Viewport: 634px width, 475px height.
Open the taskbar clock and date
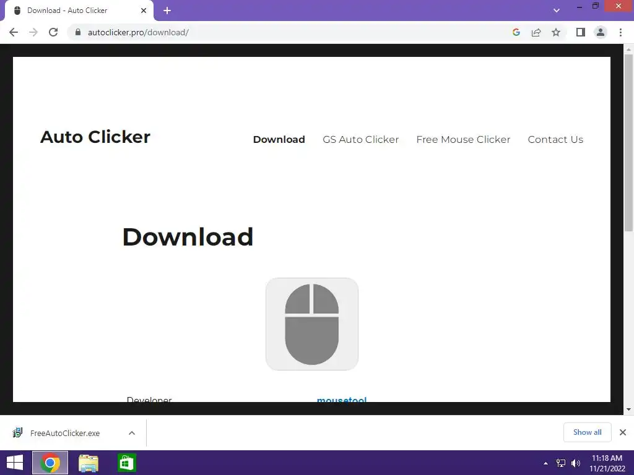(x=607, y=463)
